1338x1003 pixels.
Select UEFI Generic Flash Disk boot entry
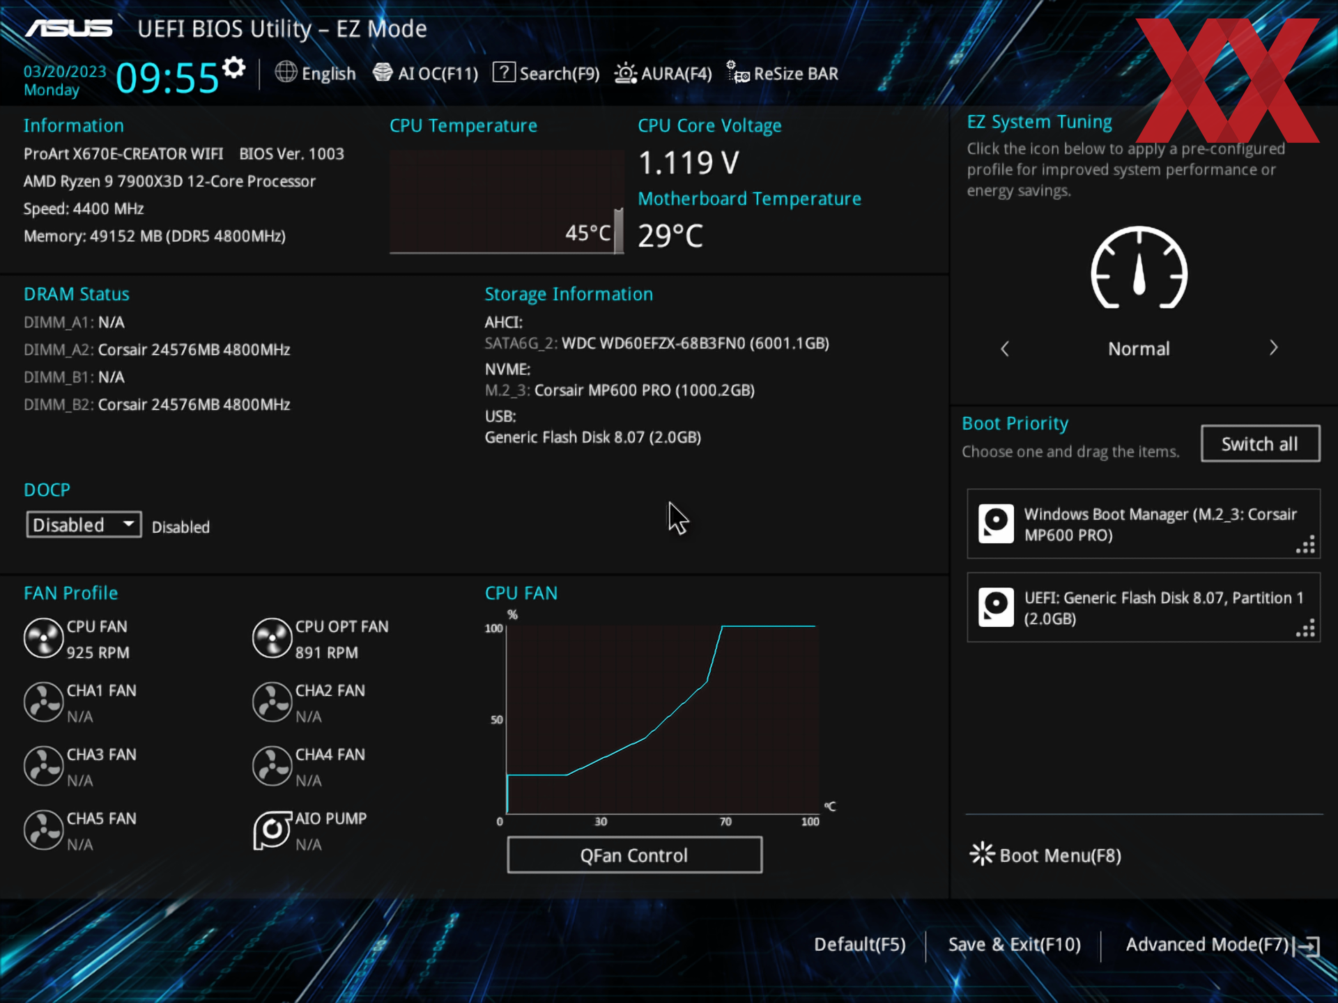tap(1143, 607)
